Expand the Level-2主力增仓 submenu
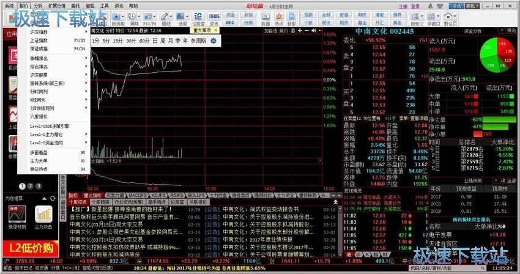 (54, 135)
